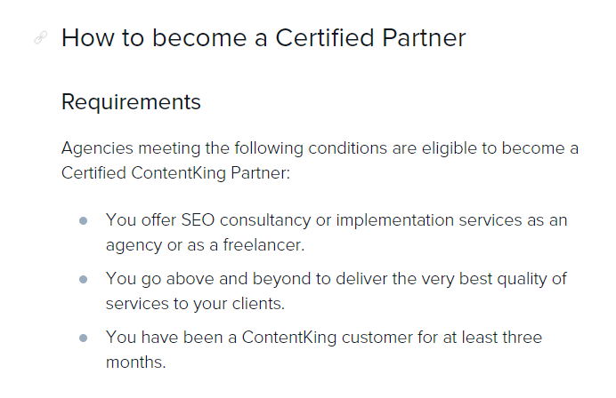Click the first bullet point dot
The image size is (616, 398).
coord(84,220)
